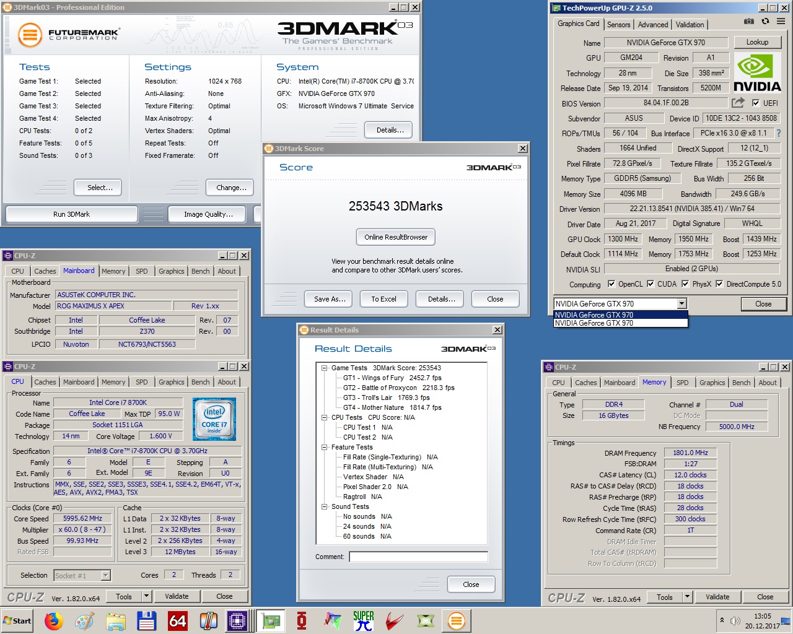Click the thermometer taskbar icon

[209, 620]
